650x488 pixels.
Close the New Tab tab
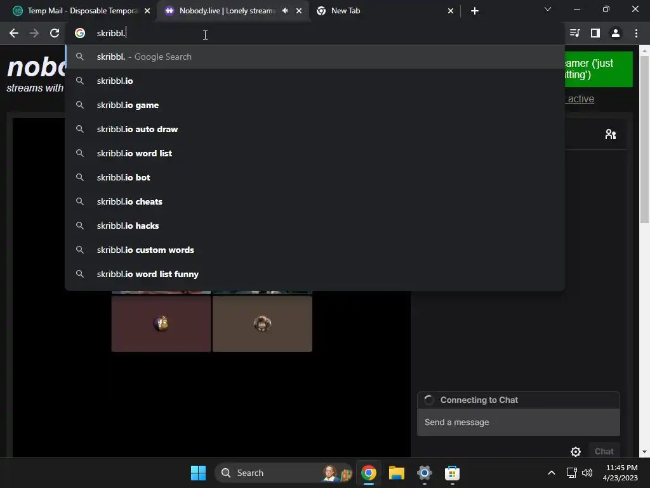[x=451, y=11]
